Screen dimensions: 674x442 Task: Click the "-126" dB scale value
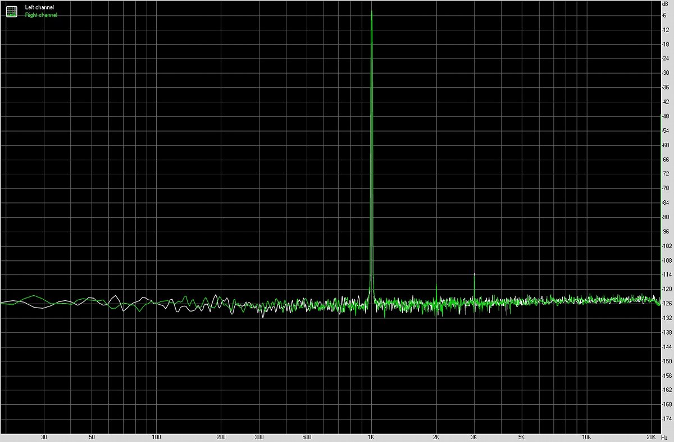[667, 304]
